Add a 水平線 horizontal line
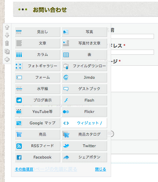The height and width of the screenshot is (182, 158). [37, 89]
